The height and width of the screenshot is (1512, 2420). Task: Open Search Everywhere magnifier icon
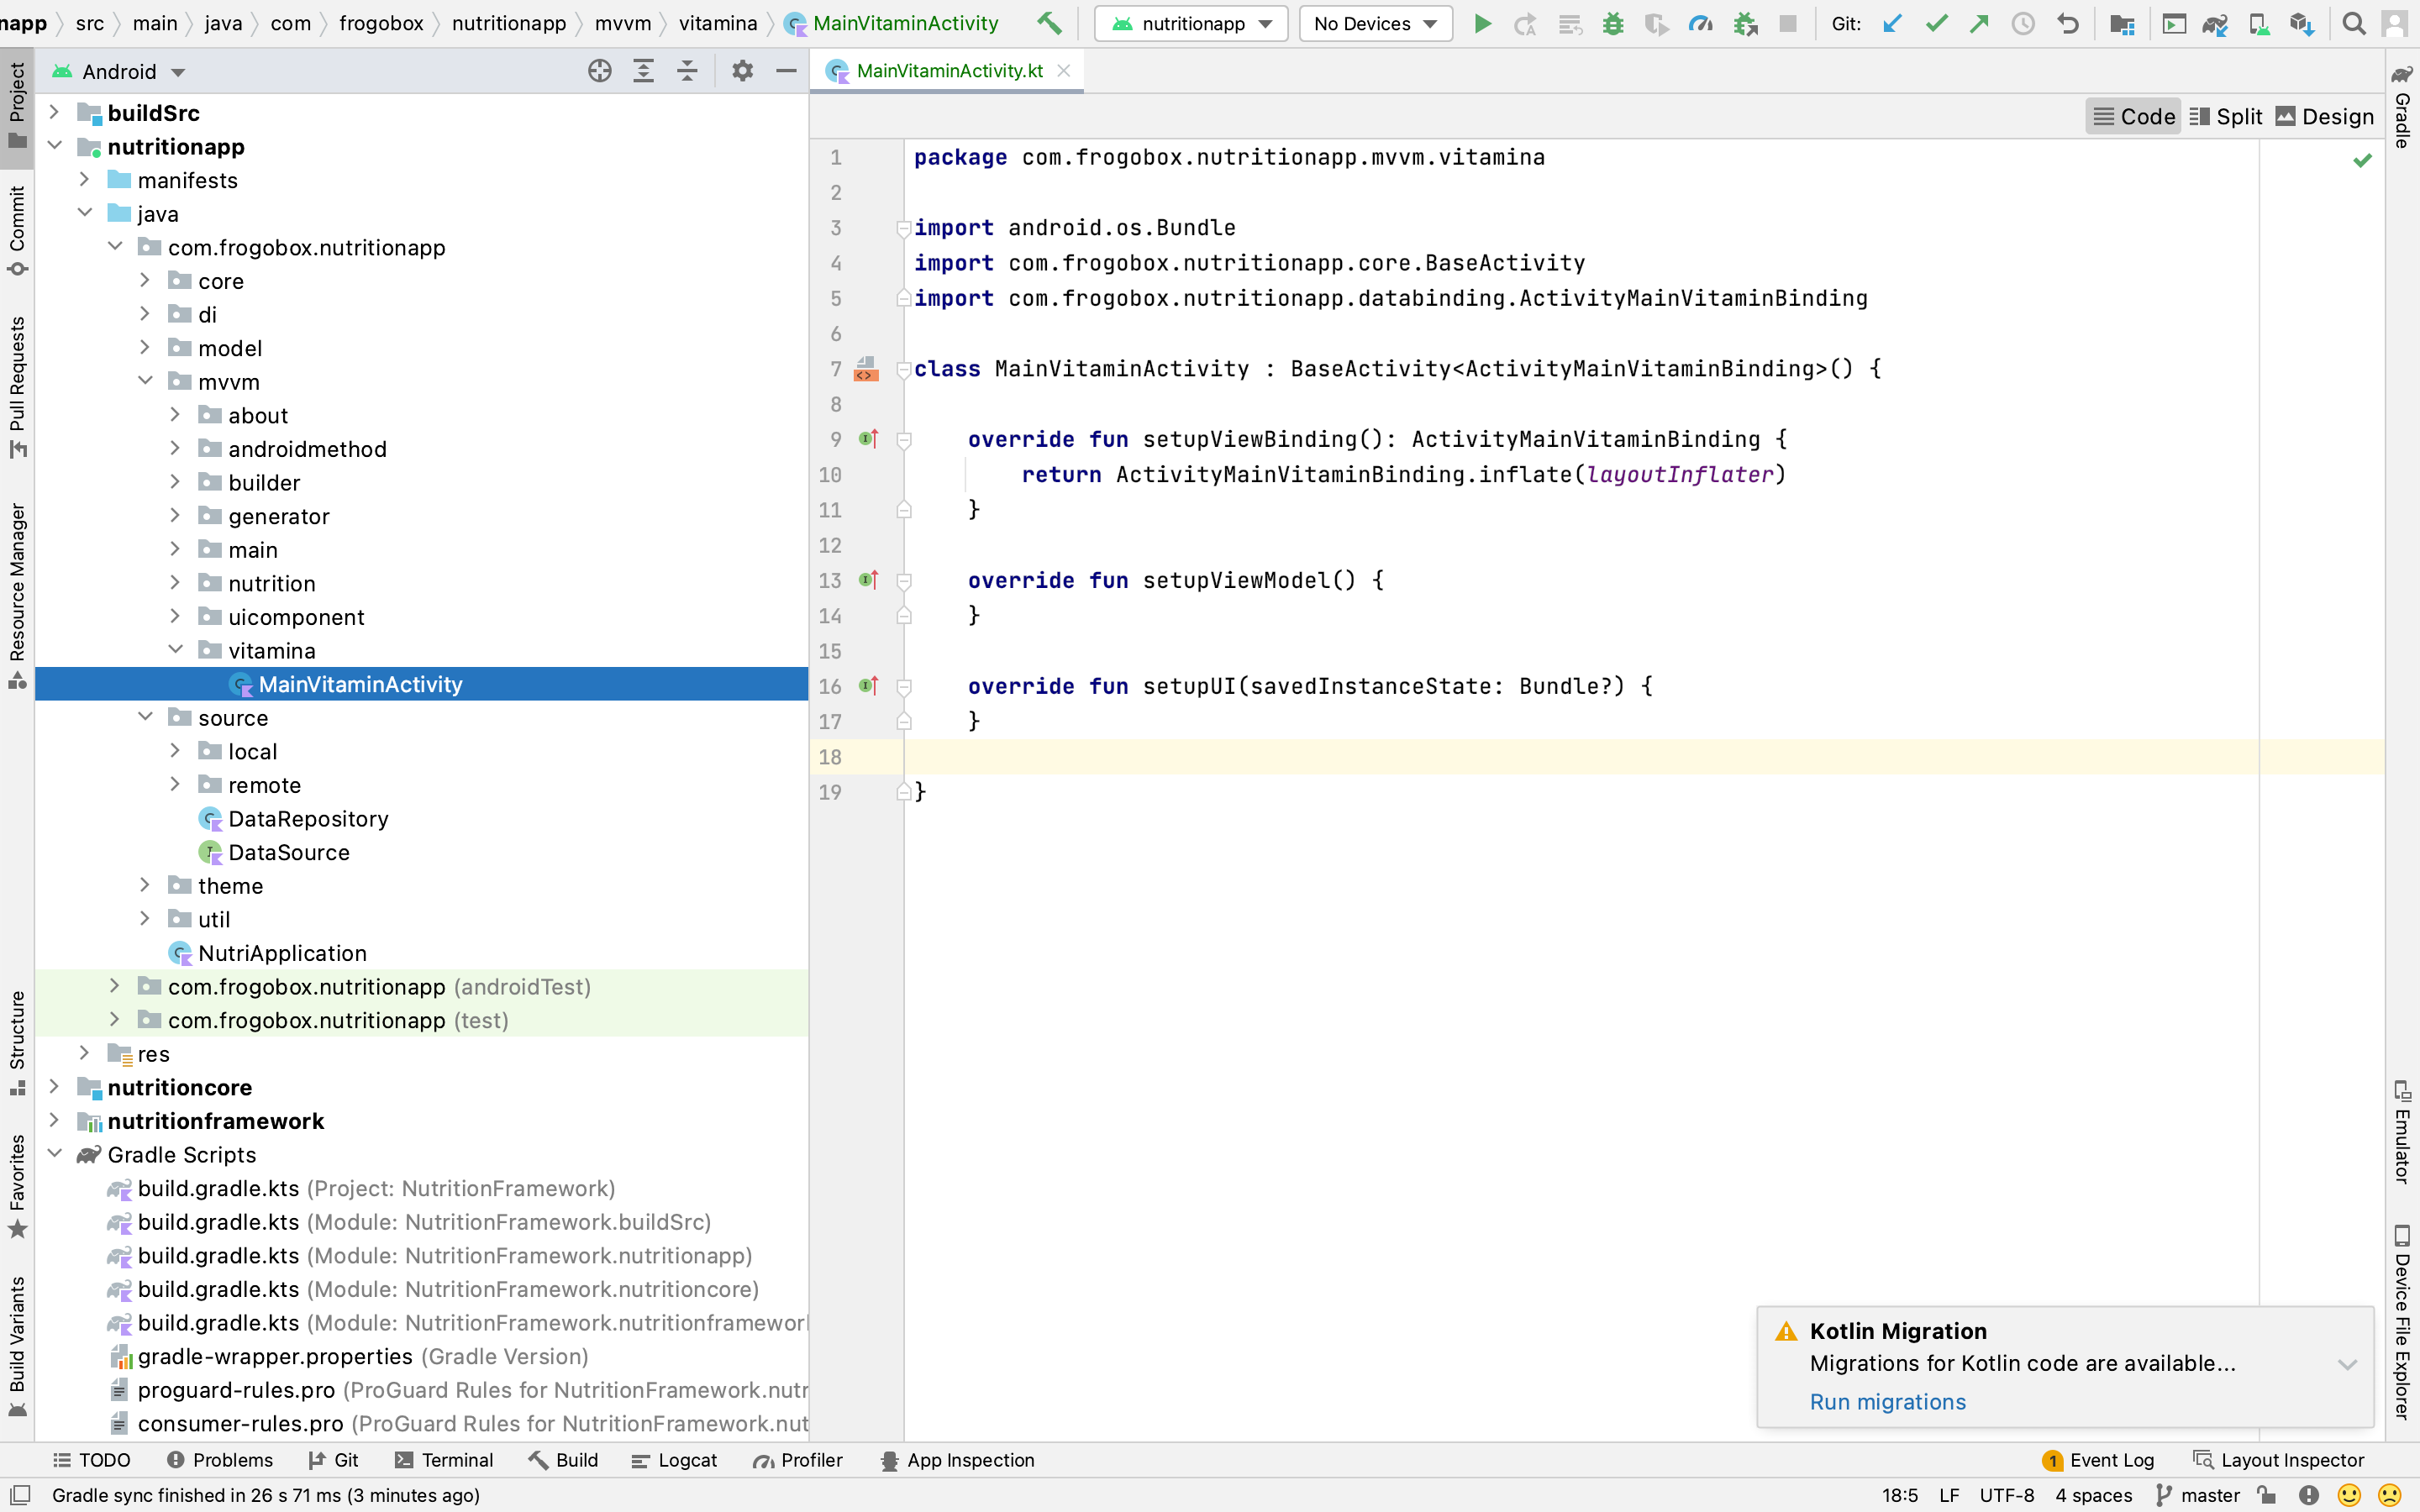click(2354, 23)
